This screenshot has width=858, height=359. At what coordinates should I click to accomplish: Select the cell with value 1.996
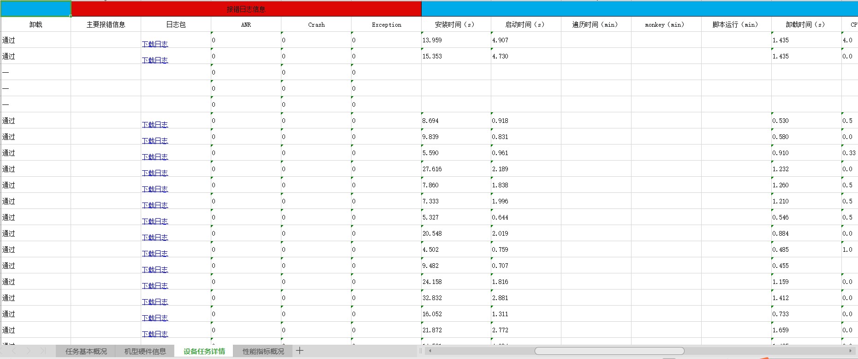point(526,201)
